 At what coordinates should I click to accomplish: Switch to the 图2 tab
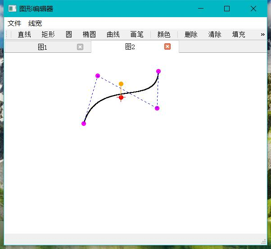pos(135,46)
